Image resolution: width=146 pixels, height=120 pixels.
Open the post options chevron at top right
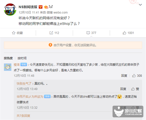pyautogui.click(x=140, y=5)
